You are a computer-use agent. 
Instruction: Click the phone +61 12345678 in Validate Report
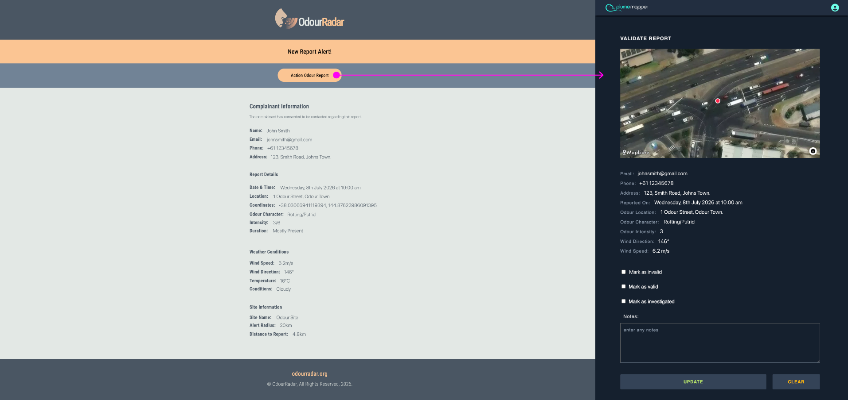pos(656,183)
